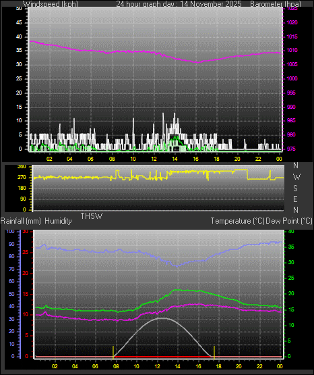Click the '975' barometer scale value
Screen dimensions: 314x375
291,149
